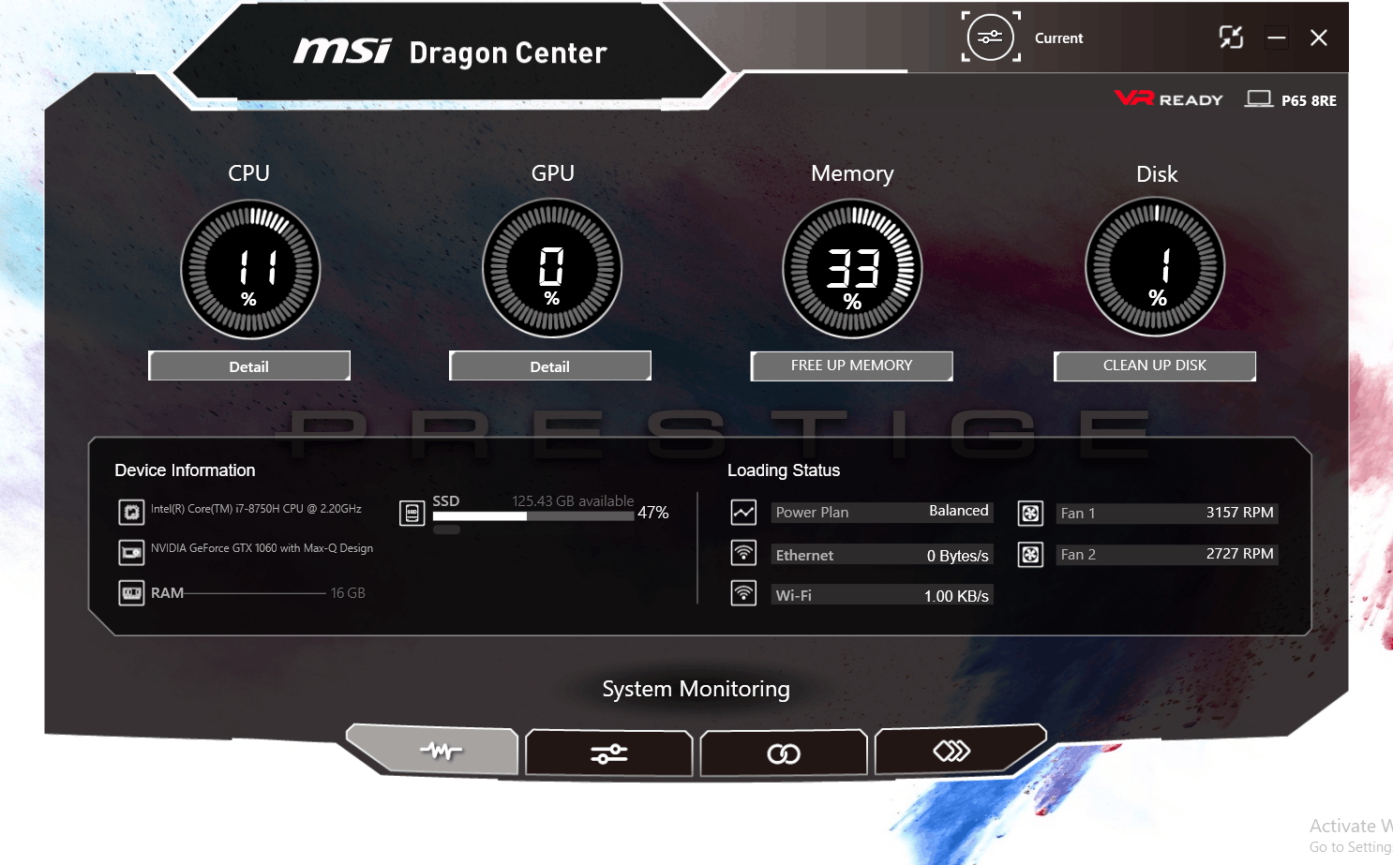Select the CPU usage gauge
Image resolution: width=1393 pixels, height=865 pixels.
point(250,269)
